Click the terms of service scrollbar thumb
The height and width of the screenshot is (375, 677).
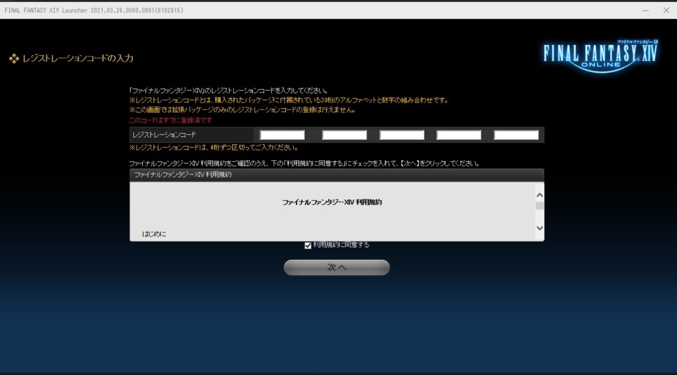click(x=540, y=206)
